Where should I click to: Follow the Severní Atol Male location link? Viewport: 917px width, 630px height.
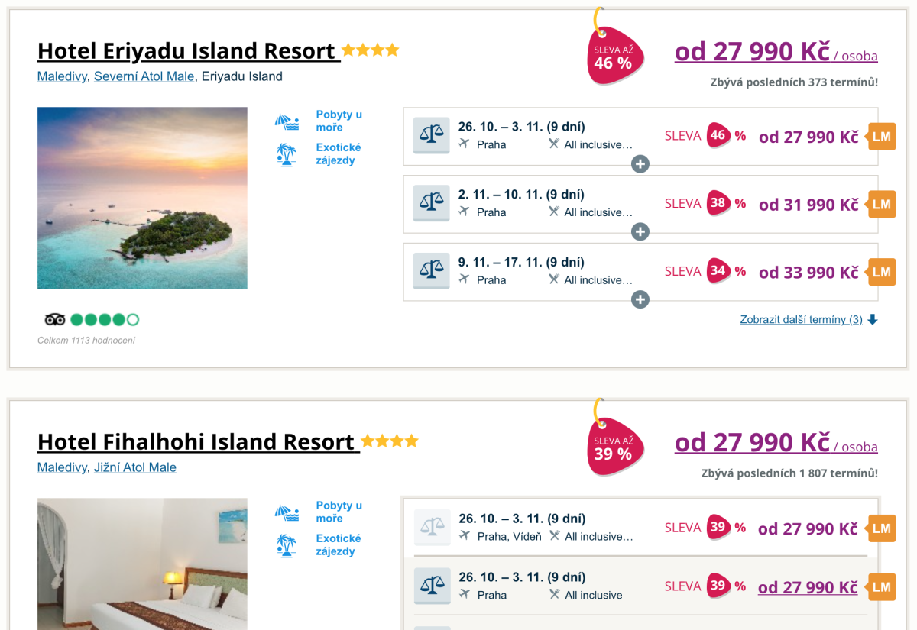(144, 76)
